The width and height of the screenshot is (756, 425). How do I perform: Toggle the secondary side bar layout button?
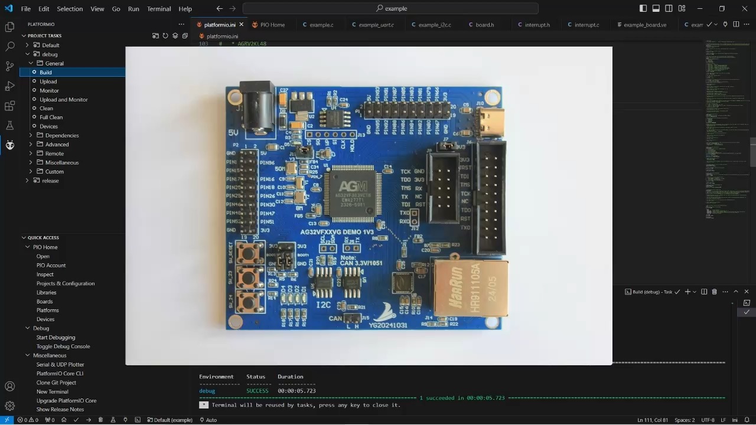669,8
